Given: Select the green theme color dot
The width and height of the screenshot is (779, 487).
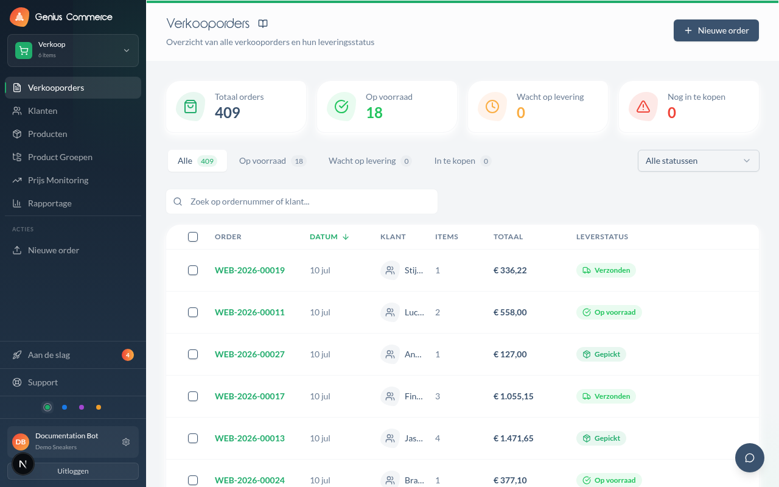Looking at the screenshot, I should click(x=47, y=407).
